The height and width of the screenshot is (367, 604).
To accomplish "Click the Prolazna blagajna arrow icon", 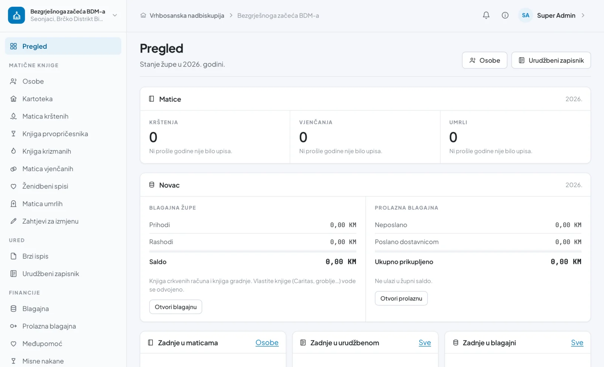I will tap(14, 326).
